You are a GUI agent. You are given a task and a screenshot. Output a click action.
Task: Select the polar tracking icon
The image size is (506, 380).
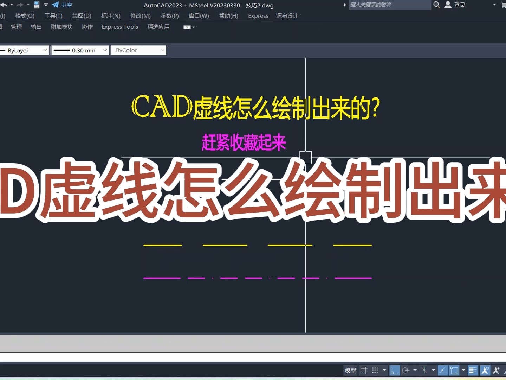[406, 370]
